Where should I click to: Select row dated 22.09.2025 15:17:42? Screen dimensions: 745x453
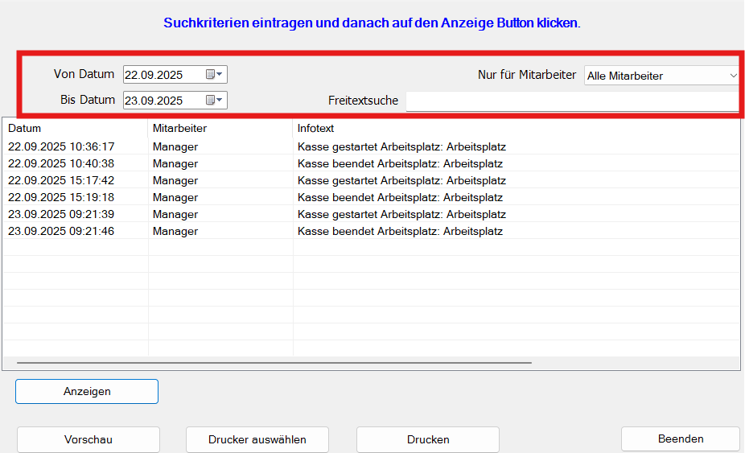372,180
